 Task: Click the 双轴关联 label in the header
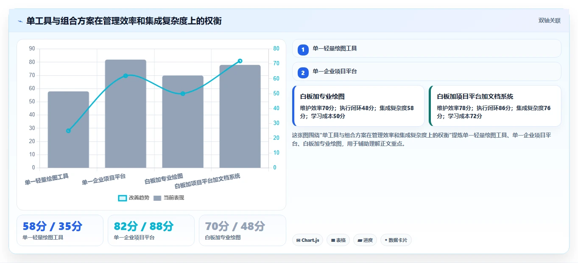click(550, 20)
